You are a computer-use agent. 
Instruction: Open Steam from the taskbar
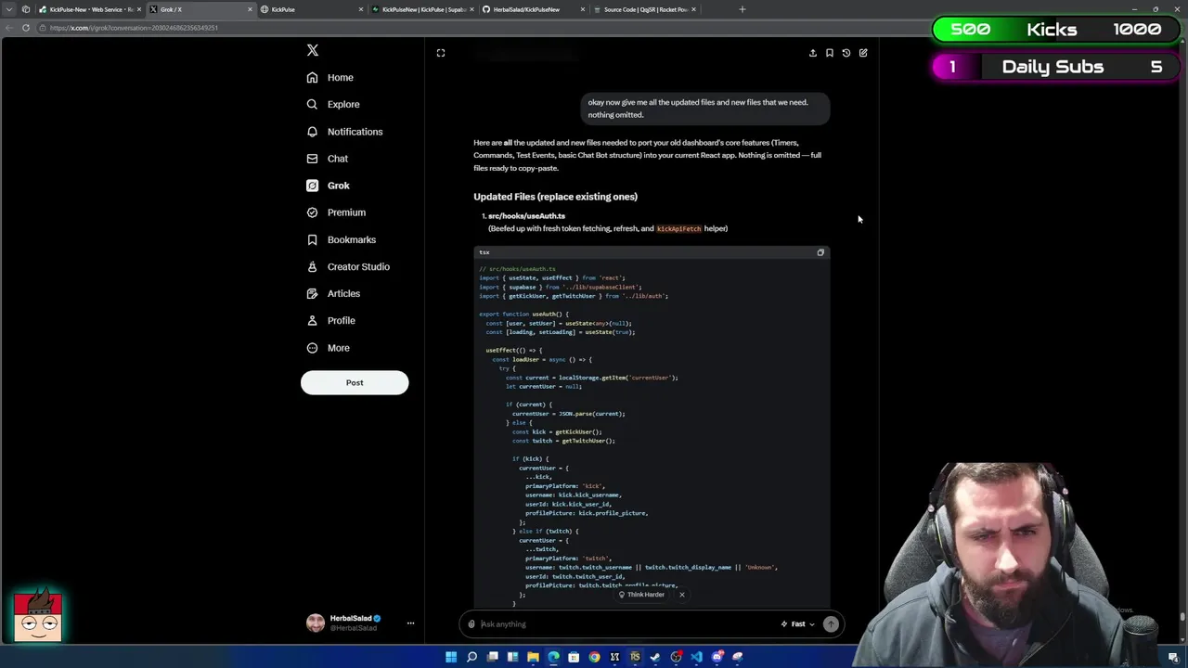[655, 657]
